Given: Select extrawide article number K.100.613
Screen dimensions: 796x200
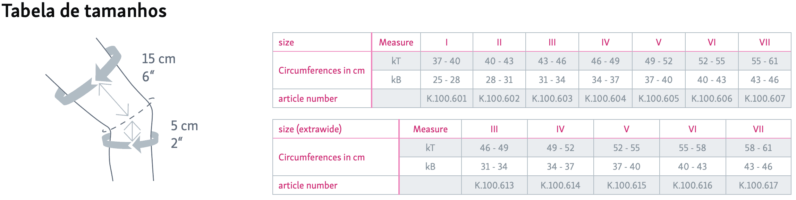Looking at the screenshot, I should (494, 185).
